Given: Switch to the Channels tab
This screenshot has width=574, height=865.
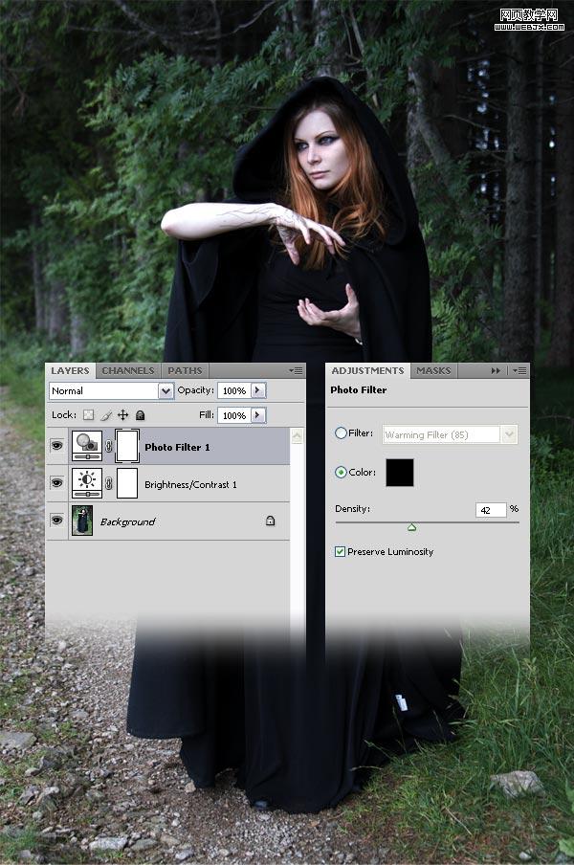Looking at the screenshot, I should [128, 370].
